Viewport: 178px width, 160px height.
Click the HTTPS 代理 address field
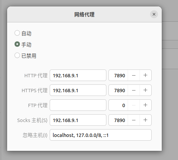(78, 90)
